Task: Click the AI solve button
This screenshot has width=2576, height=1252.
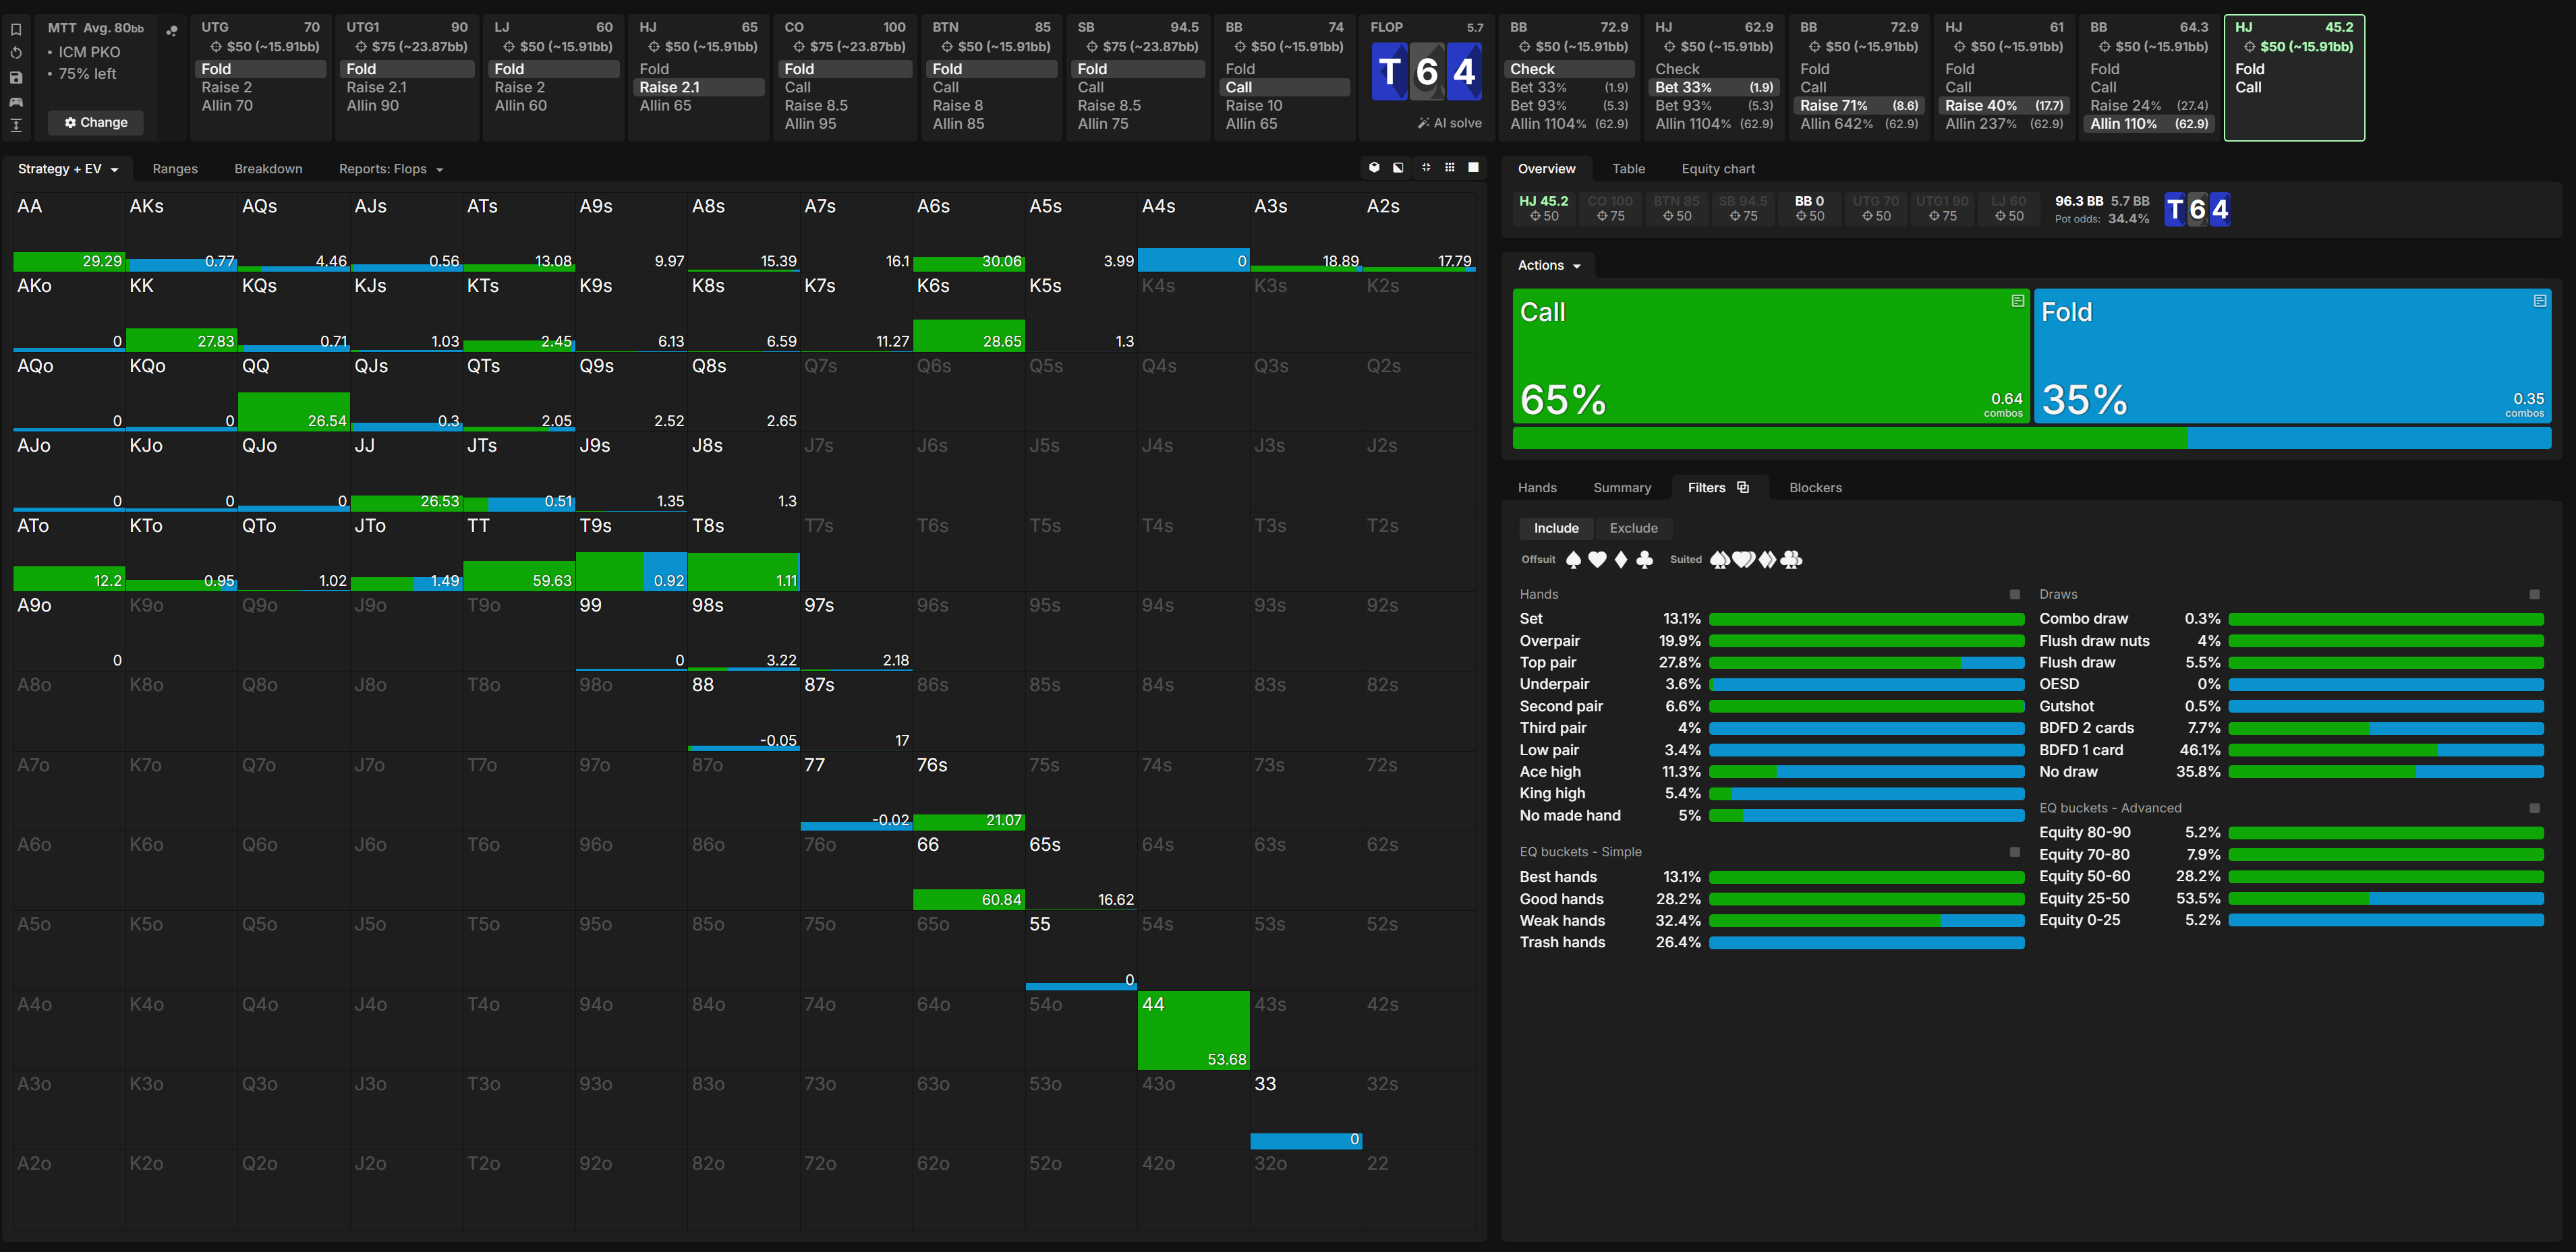Action: (1449, 123)
